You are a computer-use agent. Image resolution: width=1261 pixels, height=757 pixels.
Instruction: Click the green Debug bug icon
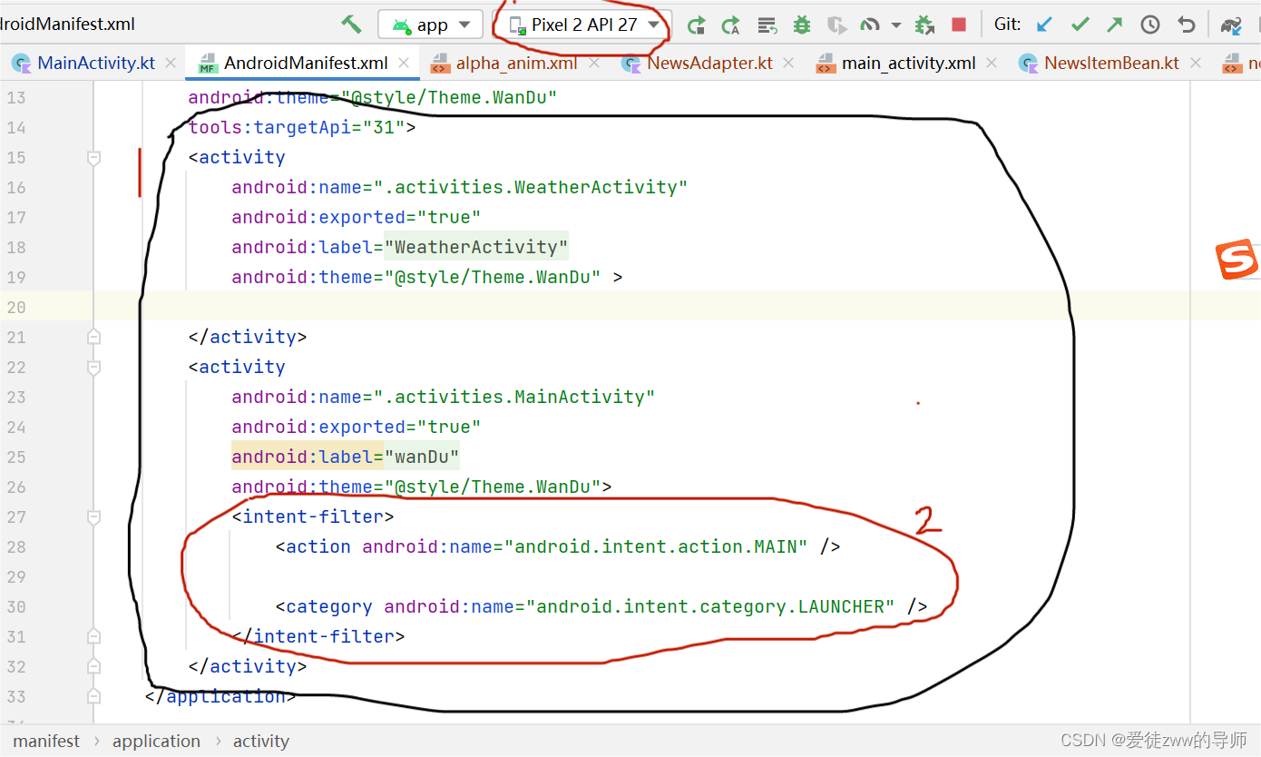click(x=802, y=25)
